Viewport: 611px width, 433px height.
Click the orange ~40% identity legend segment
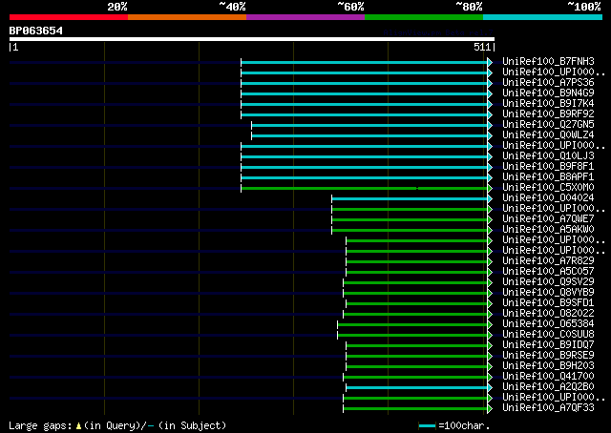187,17
